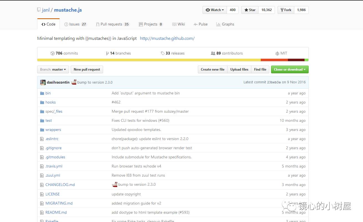Open the janl owner link
This screenshot has width=363, height=222.
pyautogui.click(x=46, y=10)
